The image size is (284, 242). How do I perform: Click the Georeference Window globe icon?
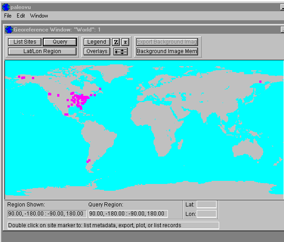[9, 30]
